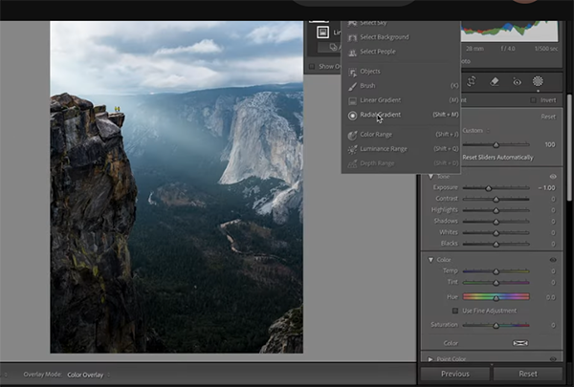Select the Red Eye correction tool
The image size is (574, 387).
pyautogui.click(x=517, y=82)
